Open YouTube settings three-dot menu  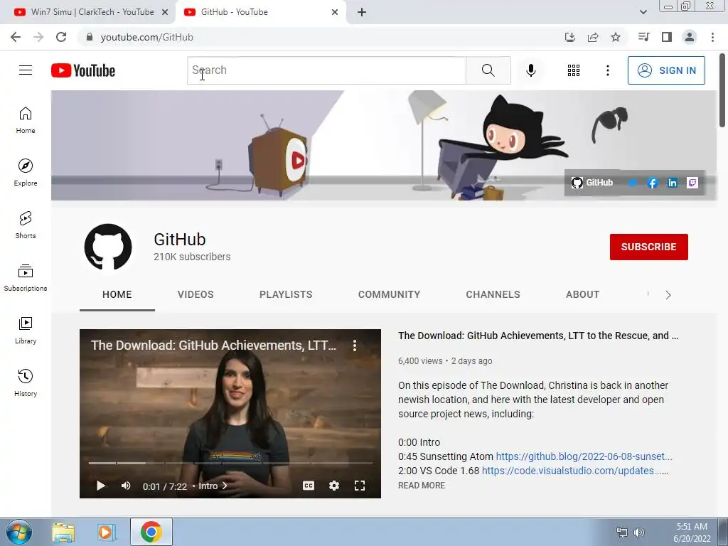[607, 70]
